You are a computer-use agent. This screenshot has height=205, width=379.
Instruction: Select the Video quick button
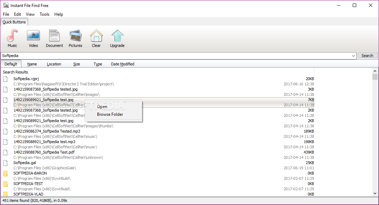point(33,38)
